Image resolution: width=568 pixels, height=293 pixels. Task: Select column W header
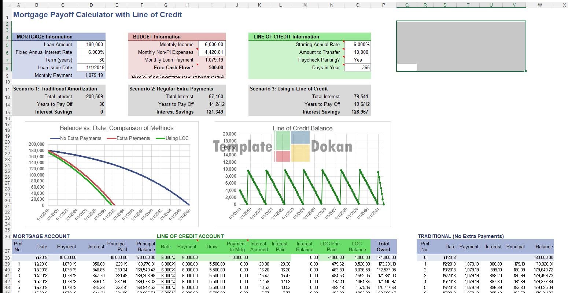pyautogui.click(x=539, y=5)
